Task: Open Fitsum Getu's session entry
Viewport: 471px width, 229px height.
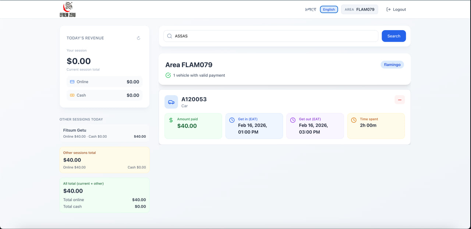Action: point(105,133)
